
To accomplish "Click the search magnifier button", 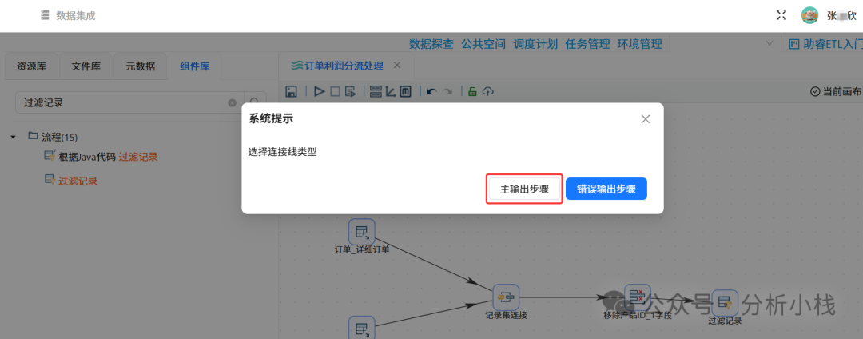I will [x=254, y=102].
